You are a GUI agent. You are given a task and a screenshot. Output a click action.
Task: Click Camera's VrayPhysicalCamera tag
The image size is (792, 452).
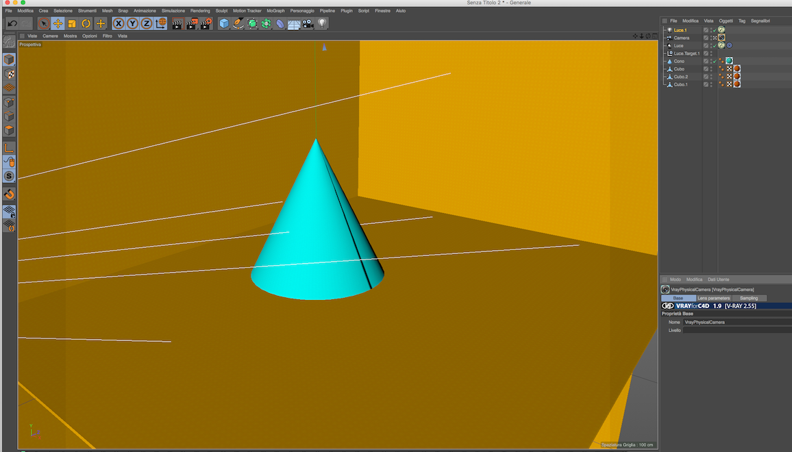[721, 38]
